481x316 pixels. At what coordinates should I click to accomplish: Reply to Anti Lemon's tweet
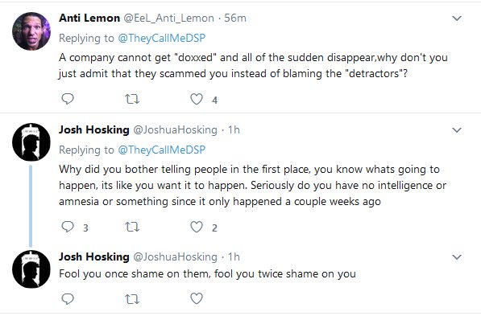[x=68, y=99]
